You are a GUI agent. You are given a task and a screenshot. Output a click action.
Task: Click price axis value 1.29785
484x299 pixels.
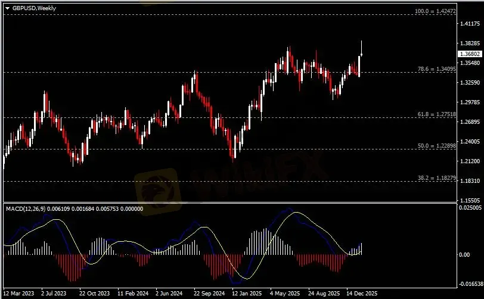tap(470, 102)
